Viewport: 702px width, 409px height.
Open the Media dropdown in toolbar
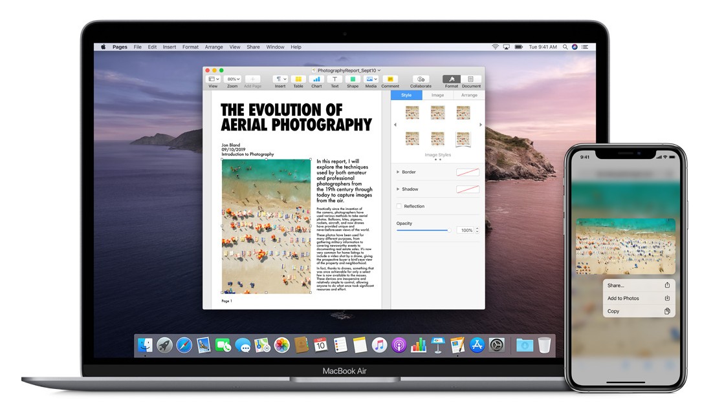pyautogui.click(x=371, y=79)
